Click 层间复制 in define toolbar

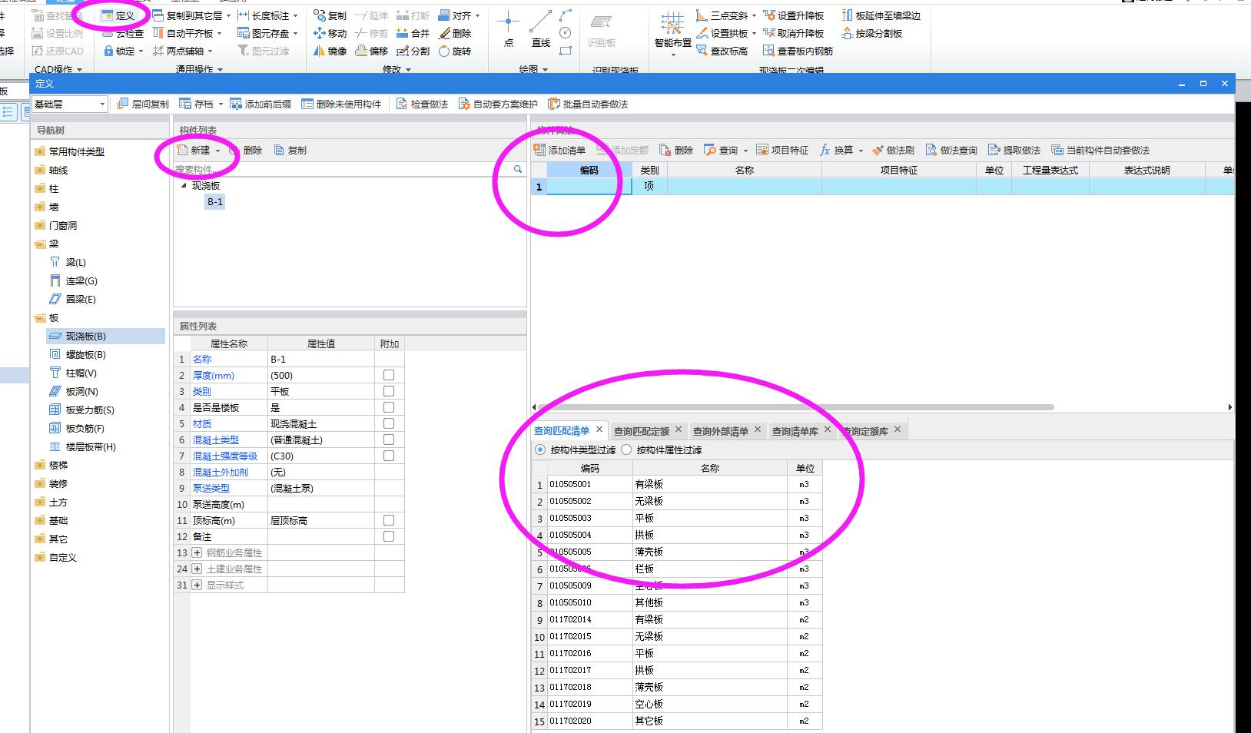[143, 104]
